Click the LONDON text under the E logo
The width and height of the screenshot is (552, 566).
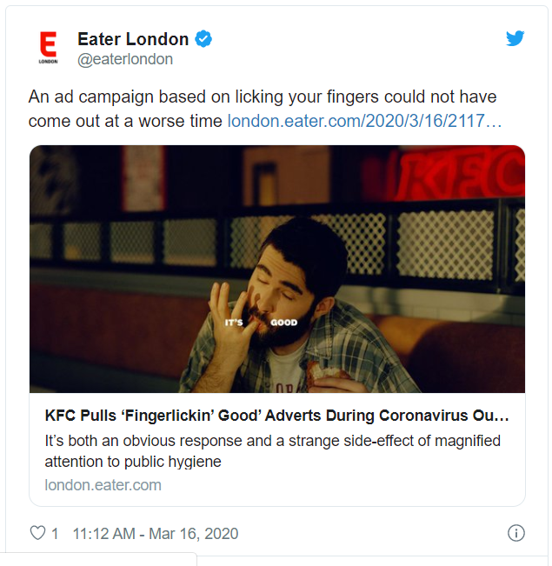click(48, 62)
